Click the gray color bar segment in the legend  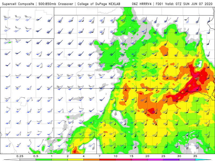[x=28, y=160]
